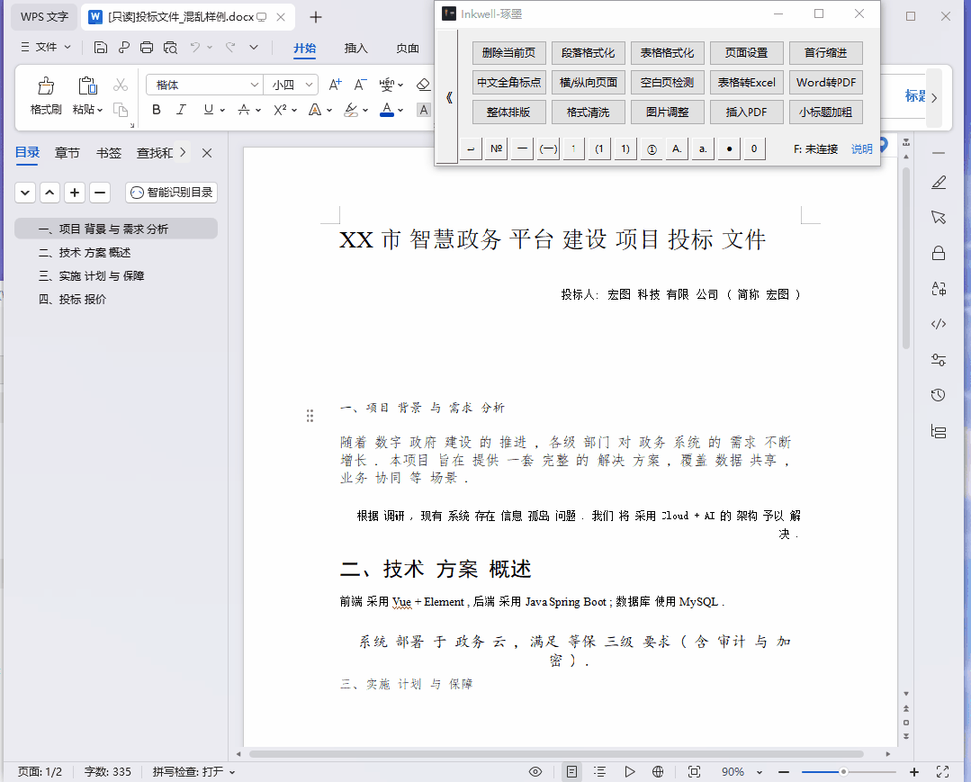
Task: Open the 文件 menu dropdown
Action: [x=46, y=47]
